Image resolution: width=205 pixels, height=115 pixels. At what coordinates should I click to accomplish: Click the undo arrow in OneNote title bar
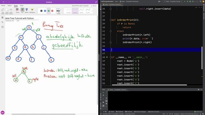pos(3,2)
